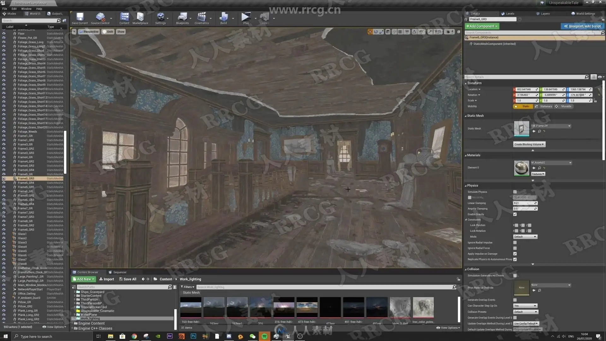Image resolution: width=606 pixels, height=341 pixels.
Task: Click the Save All button
Action: coord(128,279)
